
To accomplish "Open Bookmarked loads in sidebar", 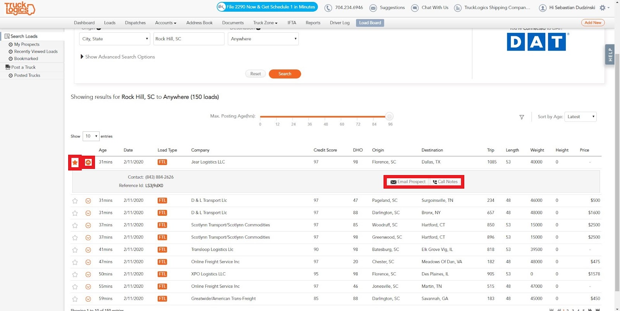I will click(26, 59).
